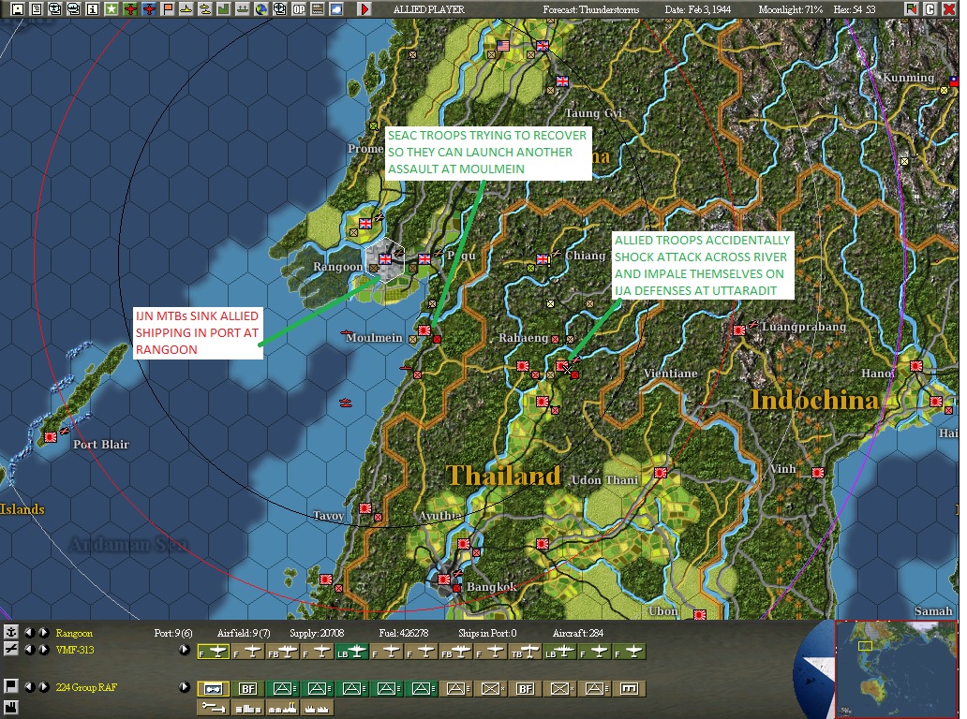Expand ground unit row with round arrow
967x719 pixels.
coord(184,687)
